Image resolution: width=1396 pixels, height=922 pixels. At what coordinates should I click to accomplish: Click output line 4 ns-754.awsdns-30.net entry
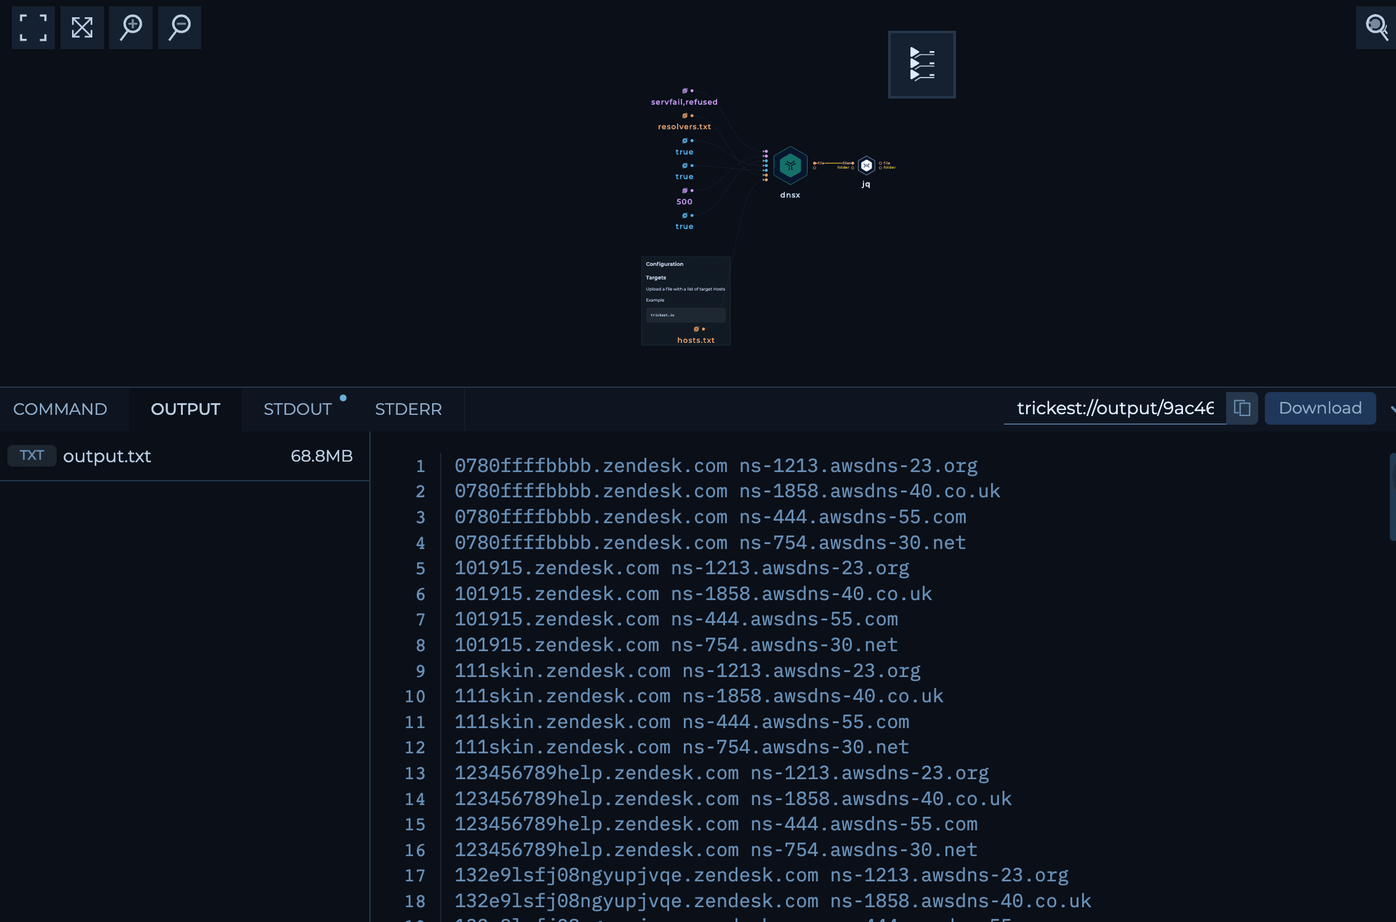click(853, 543)
